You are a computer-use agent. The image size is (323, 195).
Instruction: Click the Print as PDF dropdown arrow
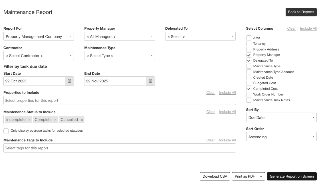coord(261,176)
